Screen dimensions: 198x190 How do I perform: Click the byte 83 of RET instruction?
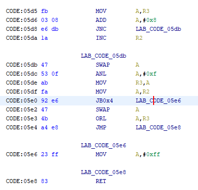44,181
